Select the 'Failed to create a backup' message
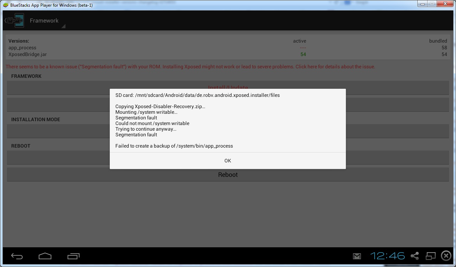Image resolution: width=456 pixels, height=267 pixels. 174,146
